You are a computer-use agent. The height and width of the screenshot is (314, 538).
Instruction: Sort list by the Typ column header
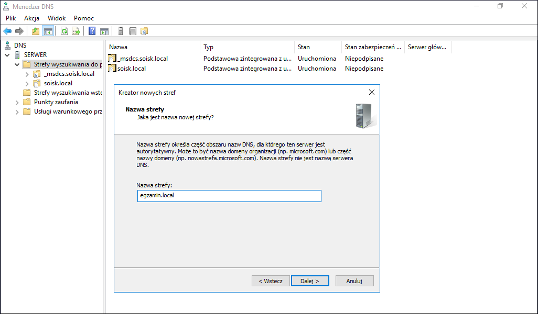point(246,47)
